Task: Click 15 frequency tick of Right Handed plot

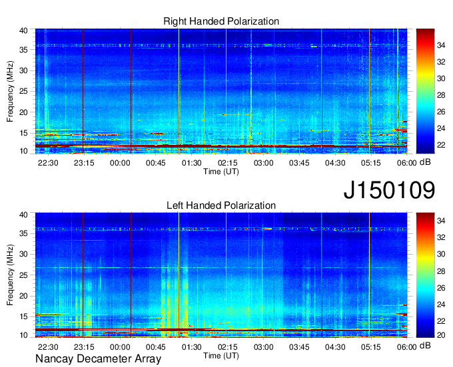Action: pyautogui.click(x=23, y=133)
